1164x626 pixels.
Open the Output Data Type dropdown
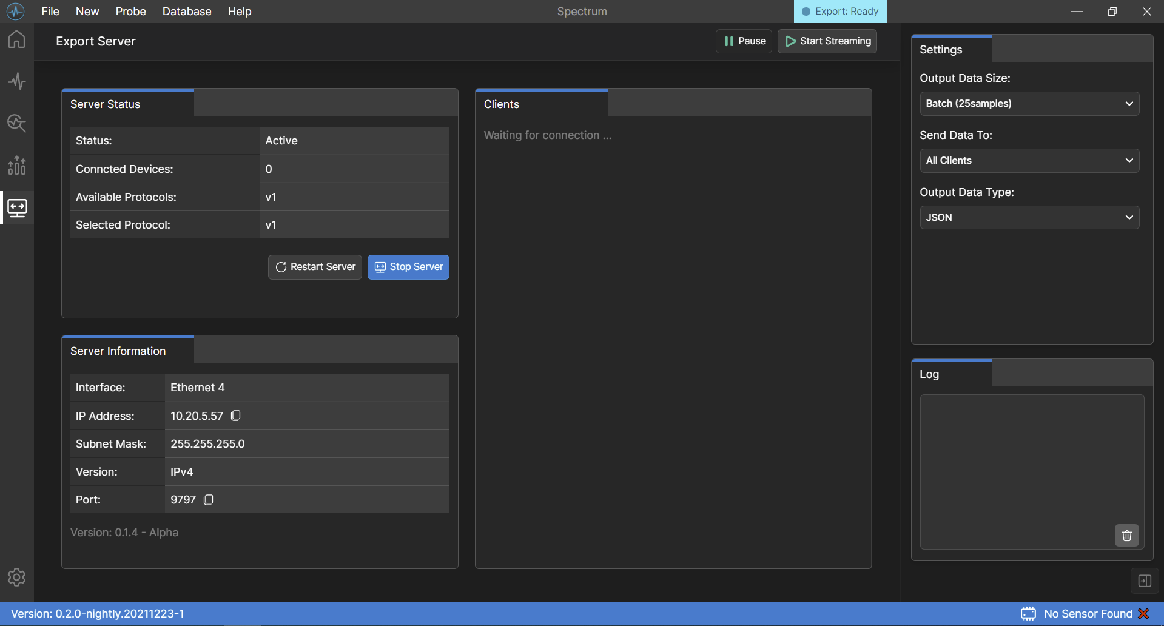1029,218
